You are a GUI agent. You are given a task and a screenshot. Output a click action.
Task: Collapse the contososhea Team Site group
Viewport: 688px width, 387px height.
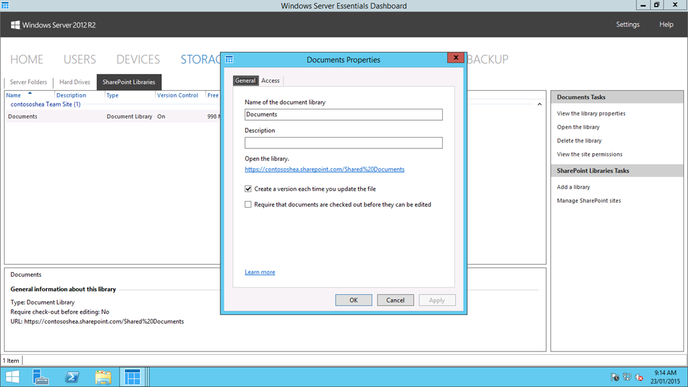[540, 105]
